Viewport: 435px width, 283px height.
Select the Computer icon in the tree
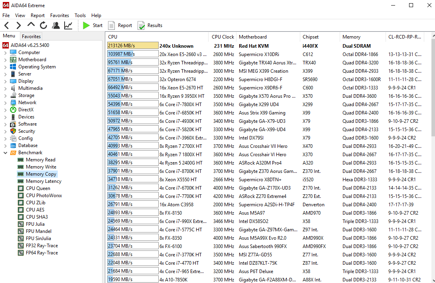pos(13,52)
